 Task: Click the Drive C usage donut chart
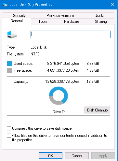coord(59,96)
